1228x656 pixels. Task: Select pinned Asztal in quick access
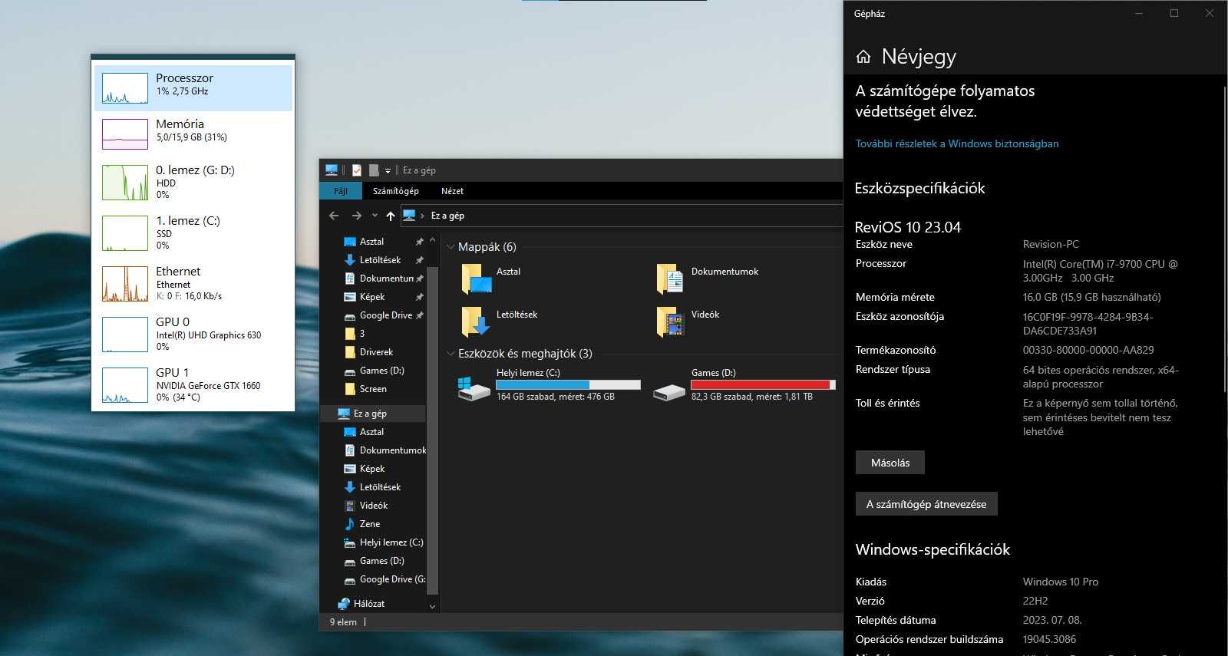click(371, 242)
